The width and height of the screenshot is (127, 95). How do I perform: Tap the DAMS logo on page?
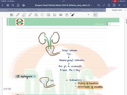pos(20,22)
